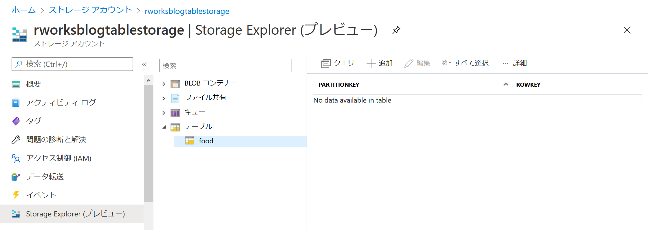Select Storage Explorer (プレビュー) in the sidebar
The height and width of the screenshot is (230, 648).
(72, 214)
